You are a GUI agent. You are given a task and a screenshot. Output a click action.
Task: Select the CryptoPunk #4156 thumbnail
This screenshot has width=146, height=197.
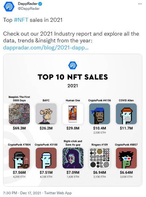click(x=100, y=114)
